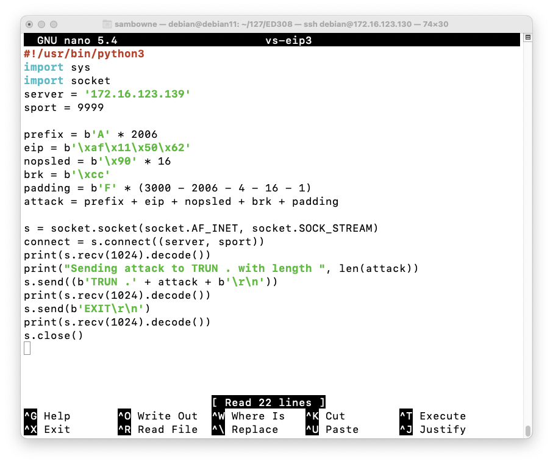The image size is (553, 464).
Task: Click the 's.close()' line
Action: coord(54,335)
